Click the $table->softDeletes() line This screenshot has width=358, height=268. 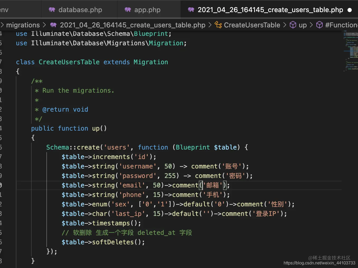click(x=103, y=242)
